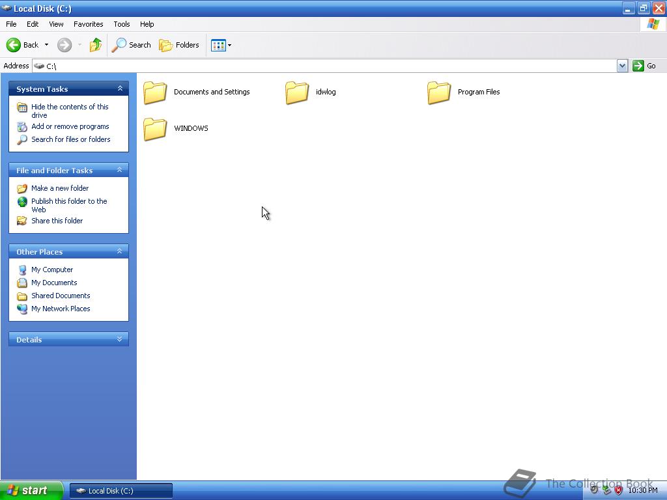
Task: Click the Windows flag logo at menu bar
Action: point(653,24)
